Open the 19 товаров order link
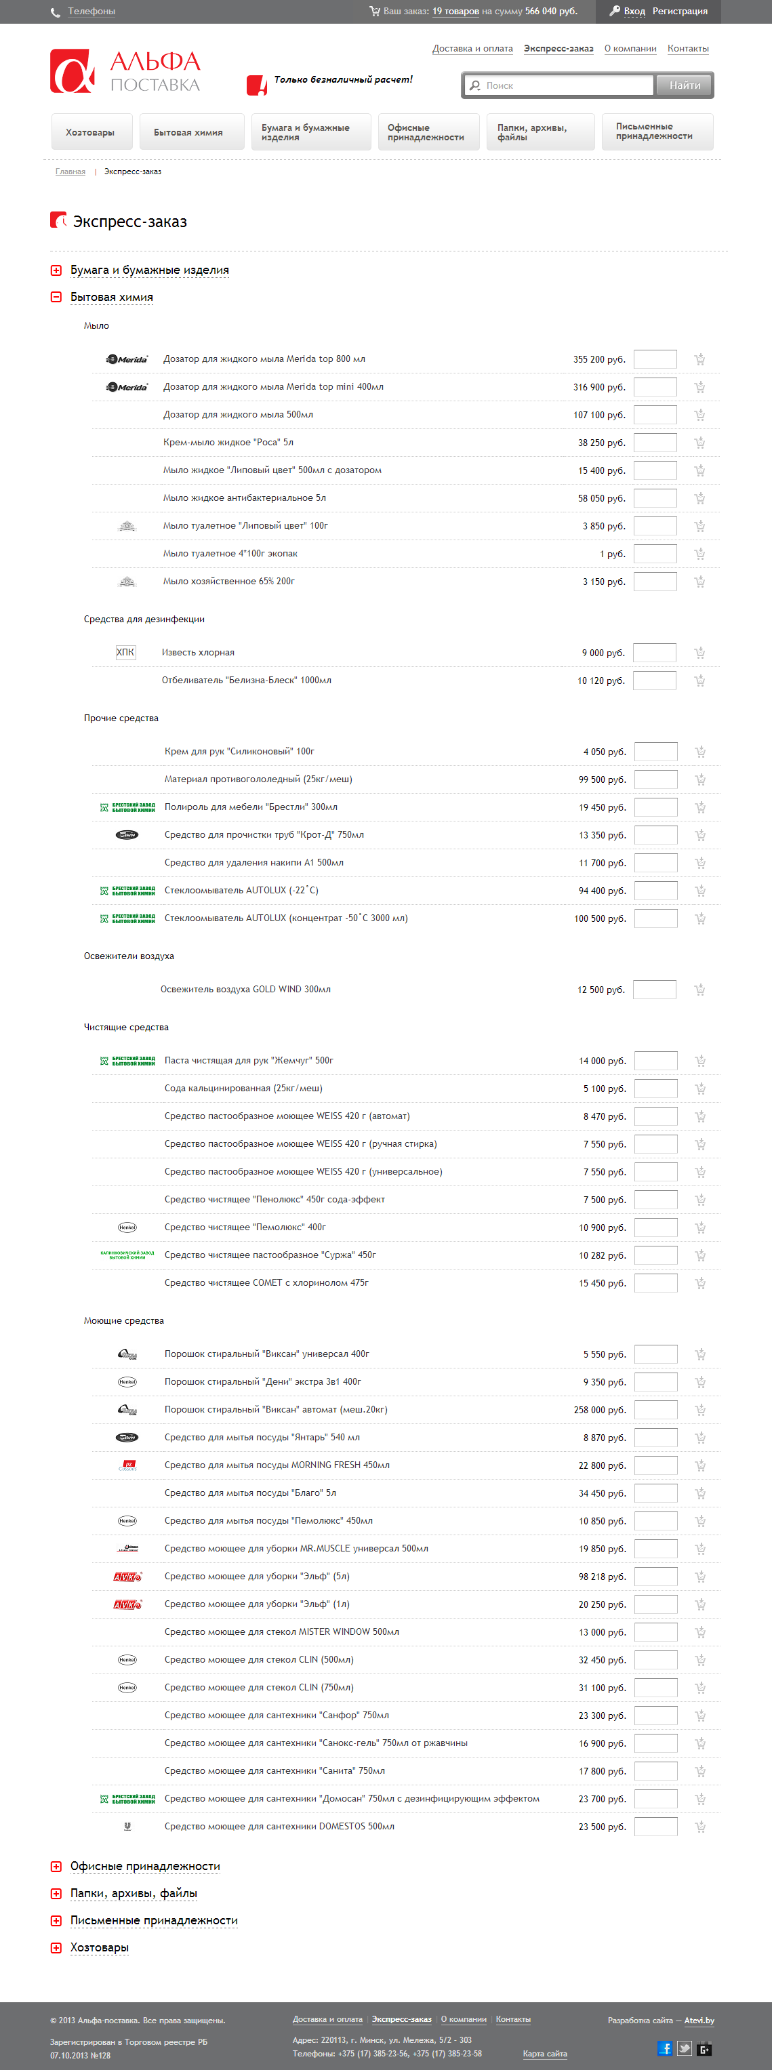The width and height of the screenshot is (772, 2070). [455, 12]
